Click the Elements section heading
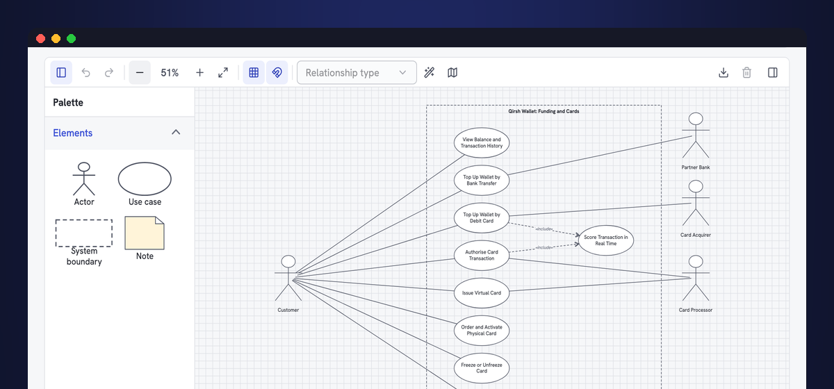The image size is (834, 389). tap(73, 133)
